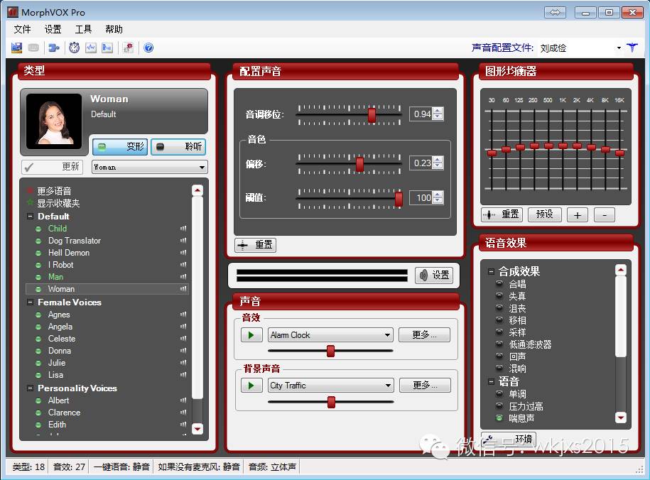650x480 pixels.
Task: Open the 设置 menu
Action: (53, 29)
